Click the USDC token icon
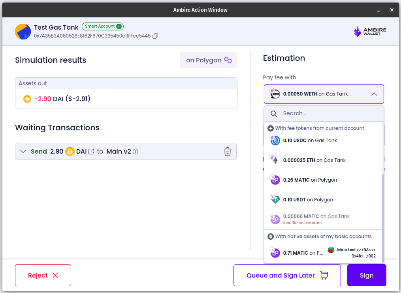Viewport: 401px width, 293px height. coord(275,140)
